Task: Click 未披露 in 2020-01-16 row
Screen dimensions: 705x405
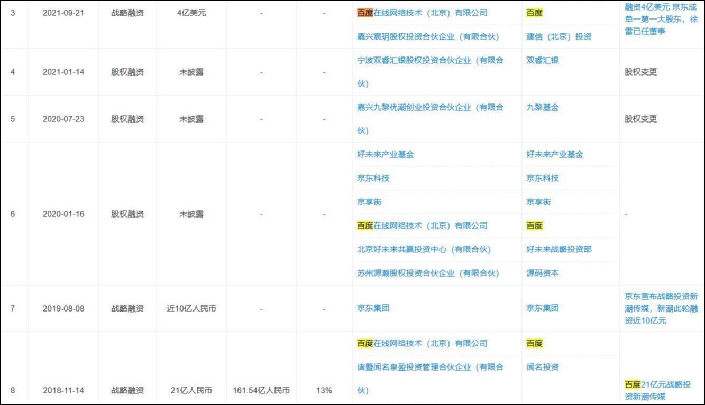Action: pyautogui.click(x=191, y=214)
